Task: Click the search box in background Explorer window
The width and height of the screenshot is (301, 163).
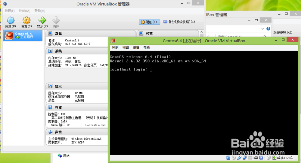Action: (241, 36)
